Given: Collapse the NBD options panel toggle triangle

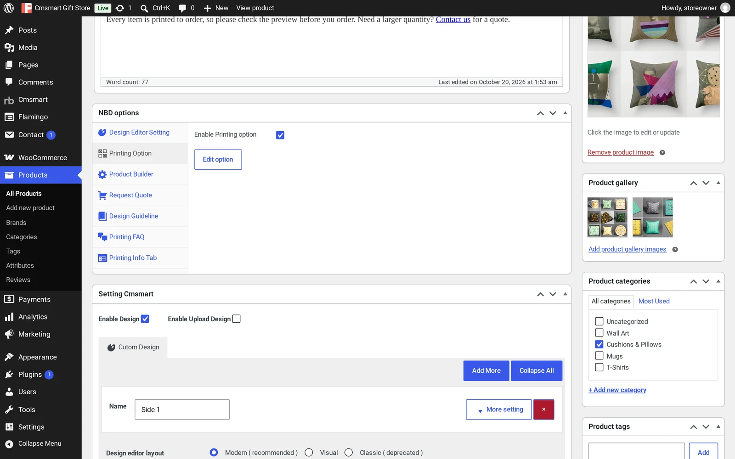Looking at the screenshot, I should pos(565,113).
